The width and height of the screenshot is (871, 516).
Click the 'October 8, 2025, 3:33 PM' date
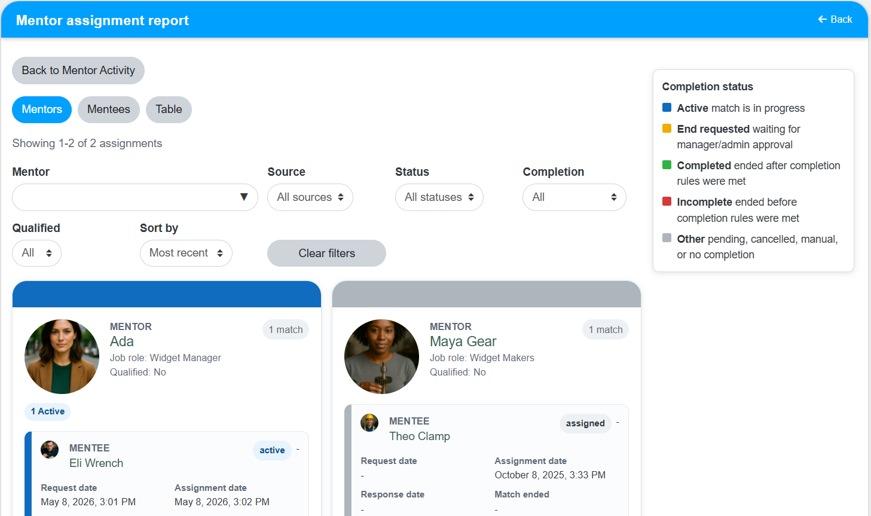click(x=550, y=475)
